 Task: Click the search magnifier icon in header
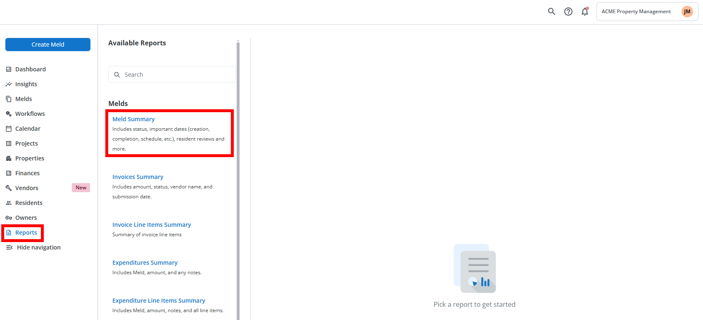(551, 12)
